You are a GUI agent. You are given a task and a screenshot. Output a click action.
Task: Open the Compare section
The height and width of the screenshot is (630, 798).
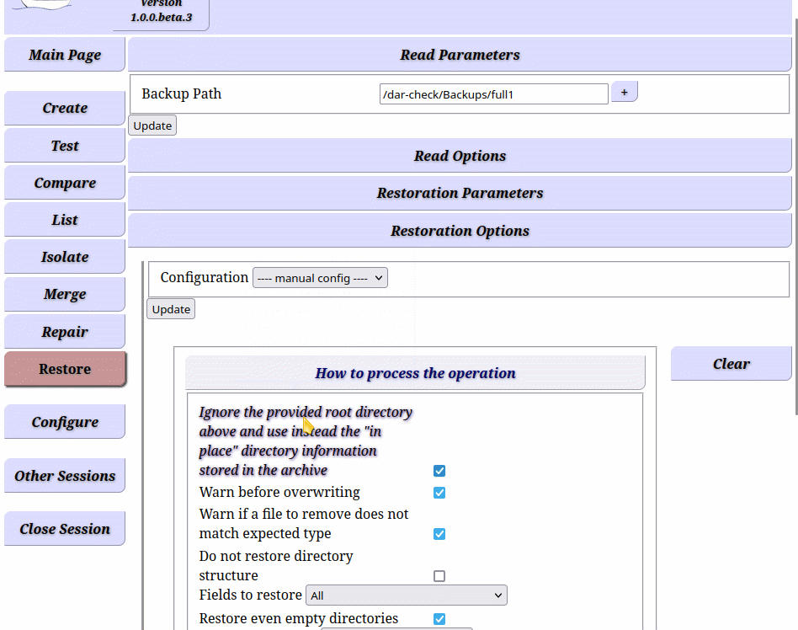(x=65, y=183)
